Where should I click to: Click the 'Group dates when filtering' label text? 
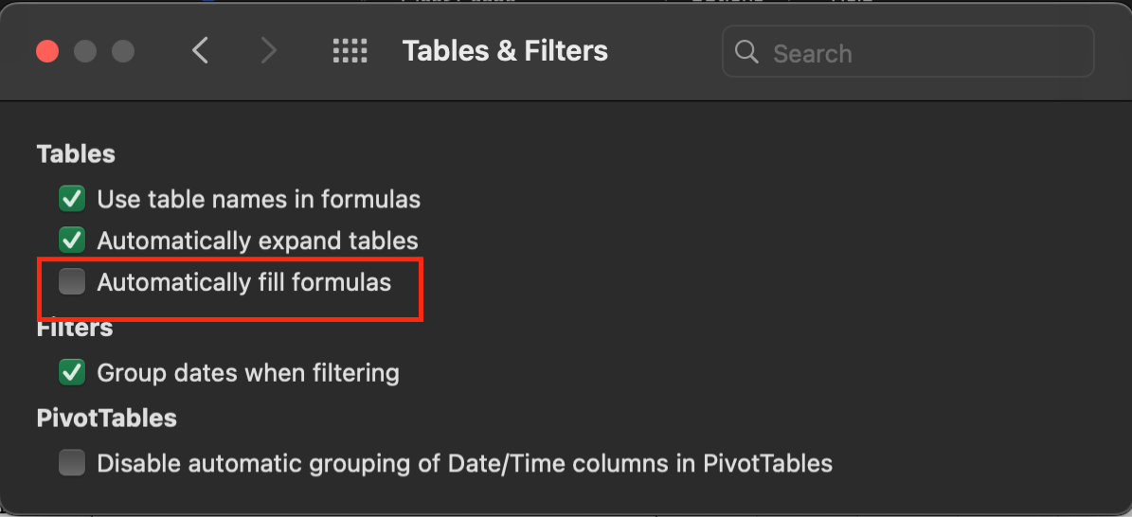click(248, 373)
